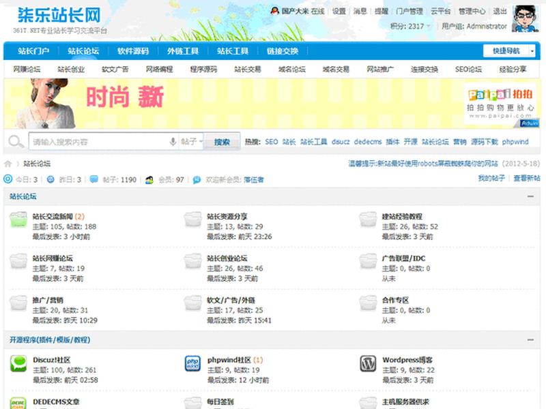Click the 退出 logout link
This screenshot has height=409, width=546.
[500, 11]
